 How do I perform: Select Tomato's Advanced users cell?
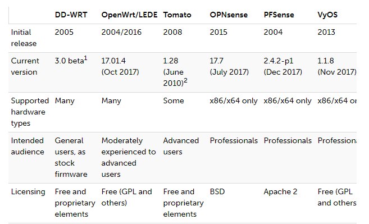(x=181, y=146)
